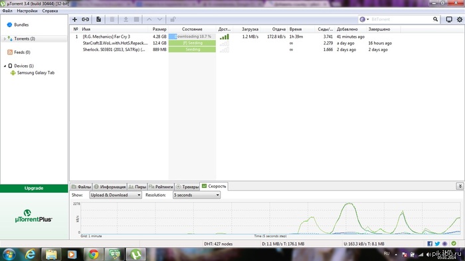Viewport: 465px width, 261px height.
Task: Click the remote devices monitor icon
Action: [x=449, y=19]
